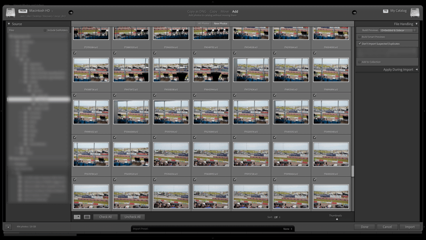The width and height of the screenshot is (426, 240).
Task: Click the Import button
Action: (x=410, y=227)
